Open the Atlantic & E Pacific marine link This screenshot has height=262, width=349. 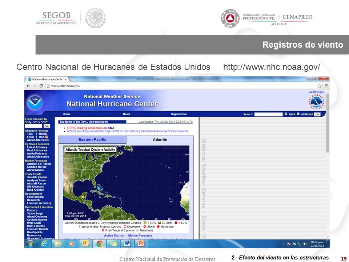pos(39,164)
